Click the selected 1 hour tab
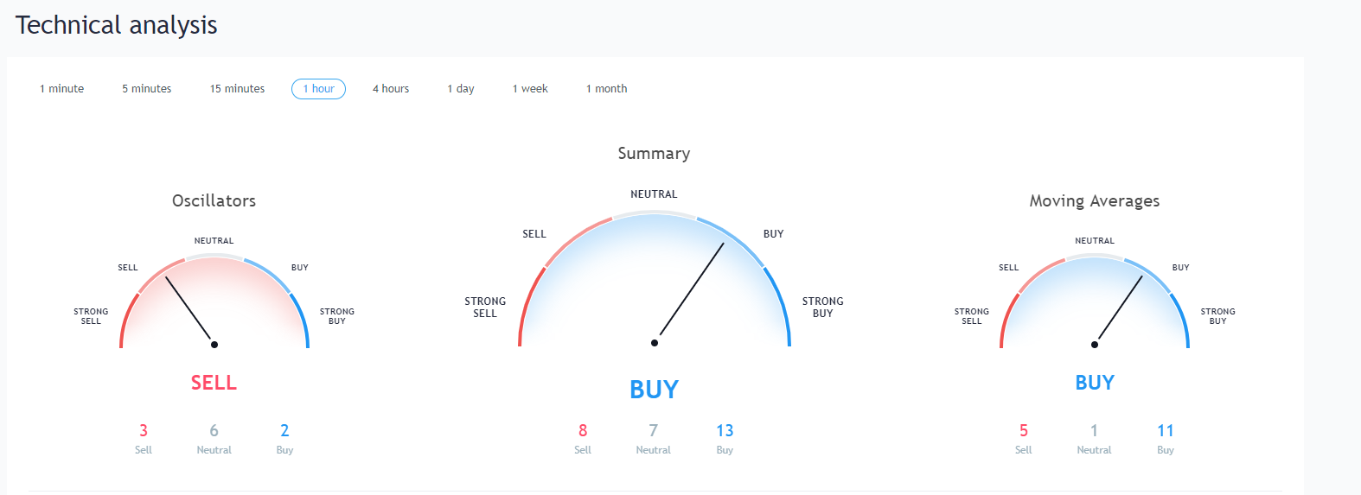This screenshot has width=1361, height=495. pyautogui.click(x=319, y=89)
